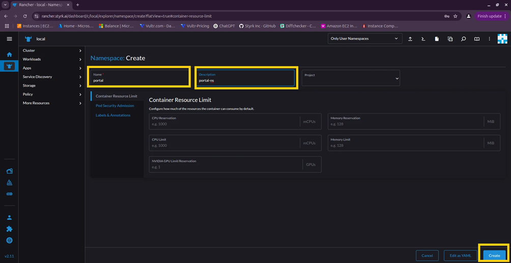Viewport: 511px width, 263px height.
Task: Open Global Settings globe icon
Action: point(10,241)
